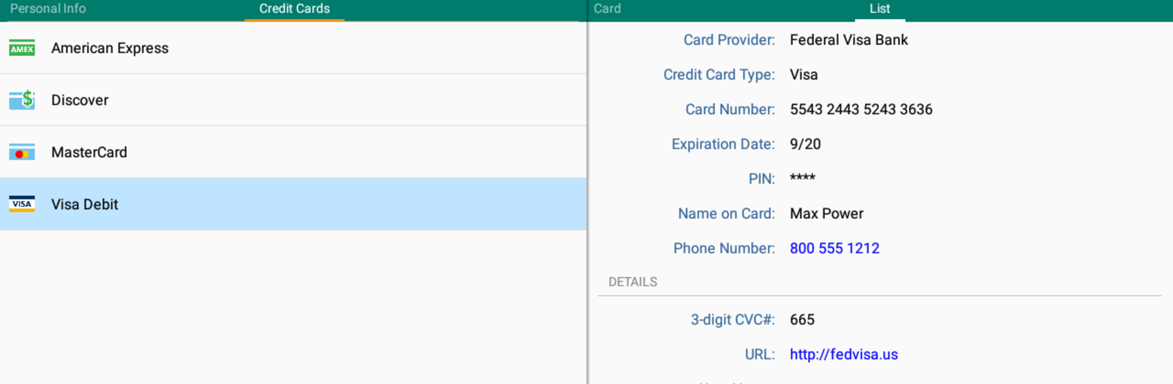Click the masked PIN value
Viewport: 1173px width, 384px height.
tap(802, 177)
